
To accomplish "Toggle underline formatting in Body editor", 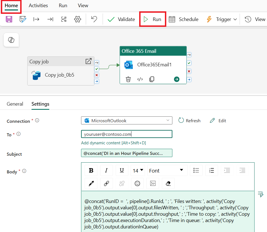I will pos(122,170).
